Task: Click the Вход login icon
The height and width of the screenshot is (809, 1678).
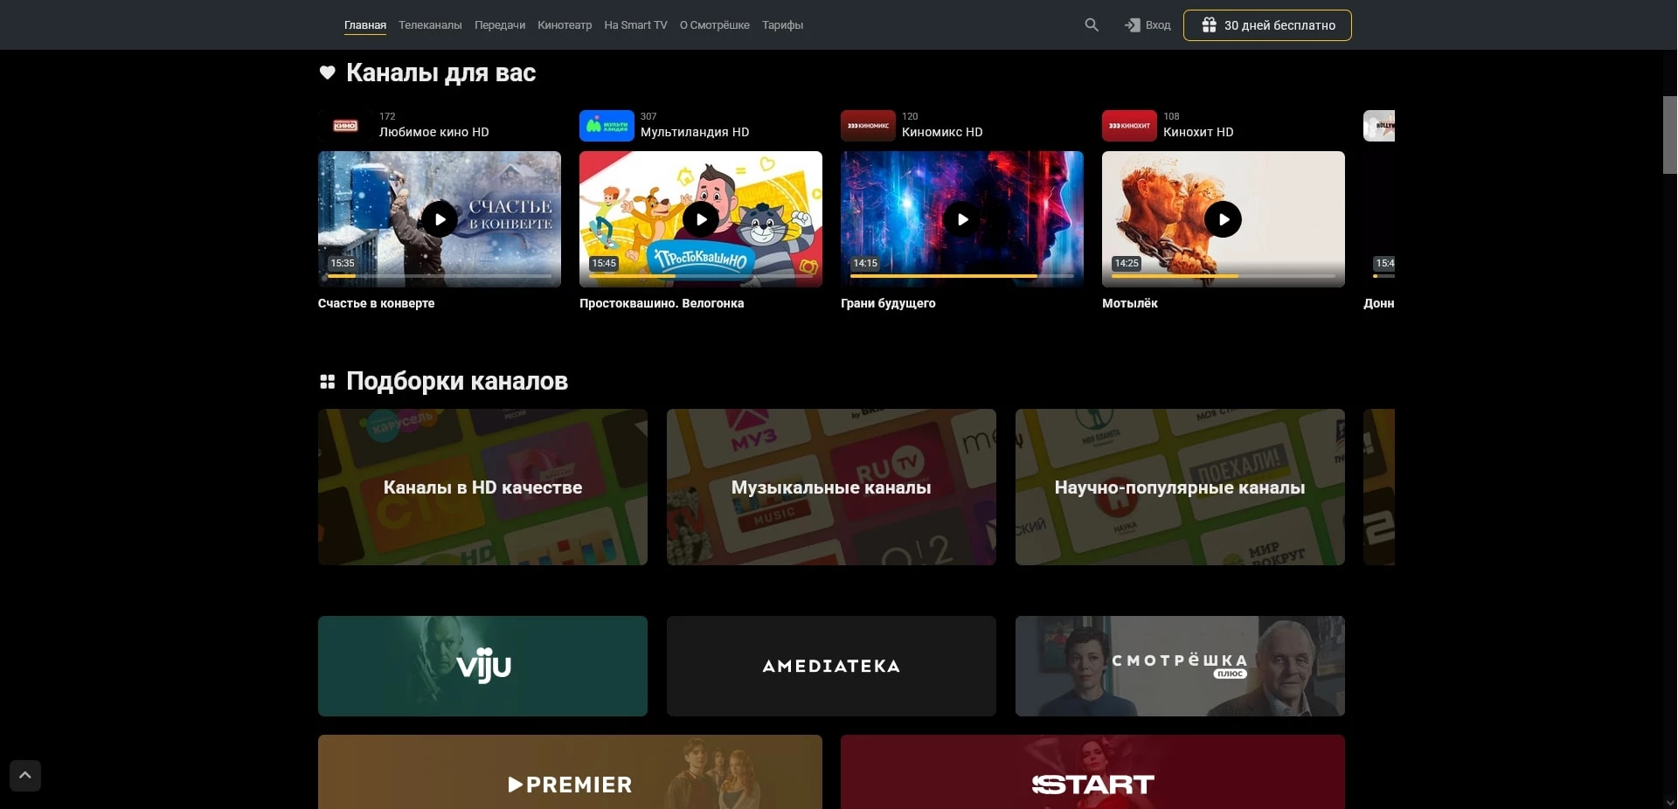Action: point(1133,25)
